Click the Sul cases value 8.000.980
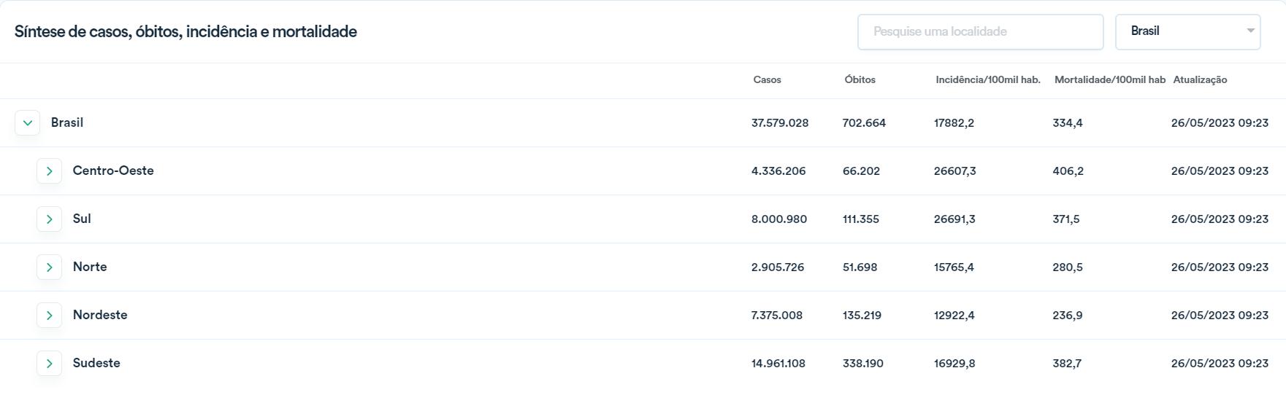Viewport: 1286px width, 403px height. [779, 219]
